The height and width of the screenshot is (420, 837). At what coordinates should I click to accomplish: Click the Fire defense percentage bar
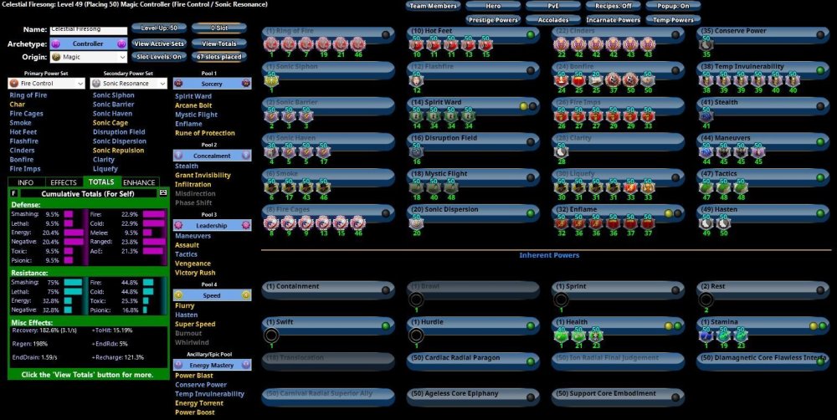(x=154, y=214)
